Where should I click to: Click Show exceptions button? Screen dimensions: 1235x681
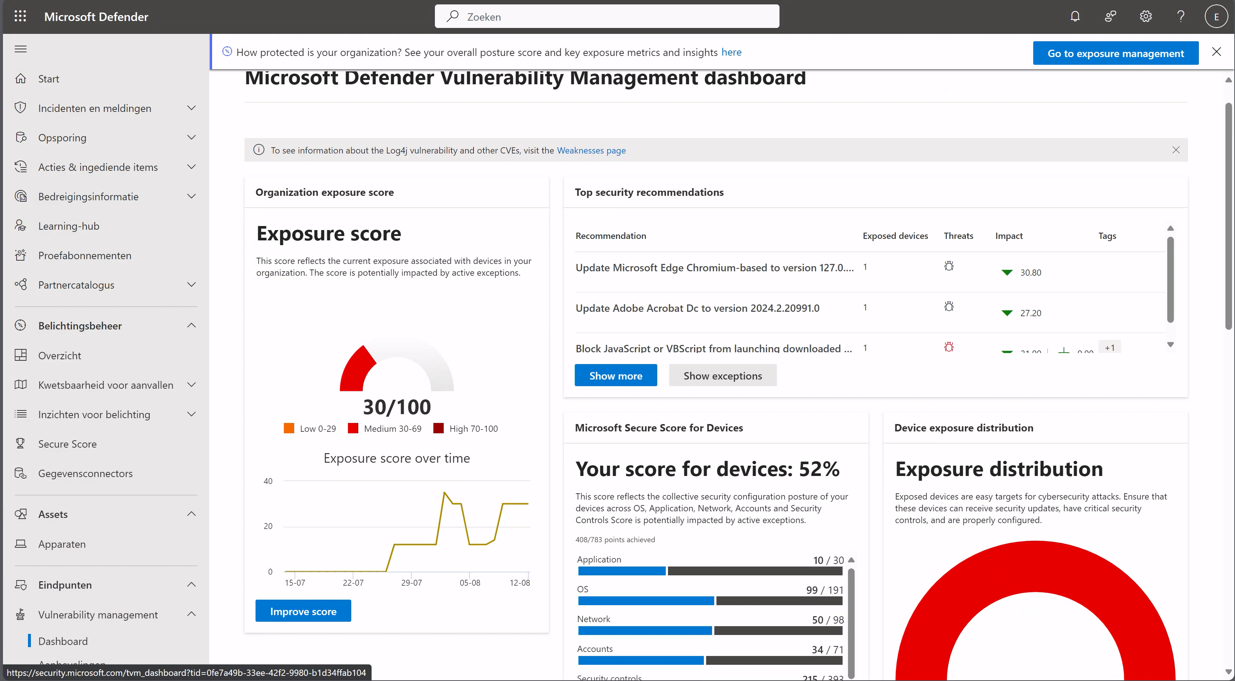point(722,376)
